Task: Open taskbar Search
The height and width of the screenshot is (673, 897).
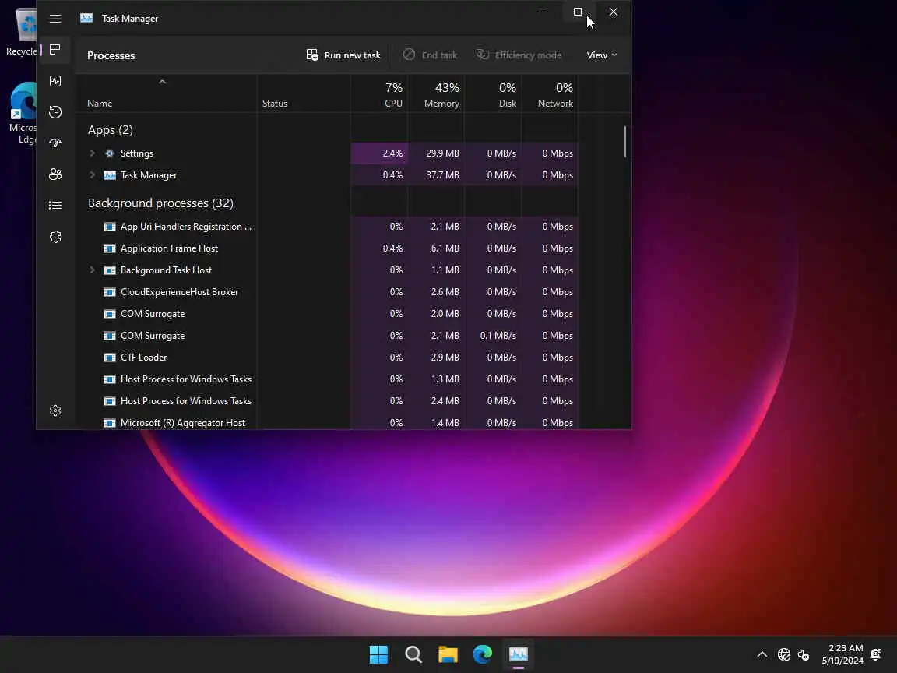Action: pyautogui.click(x=413, y=654)
